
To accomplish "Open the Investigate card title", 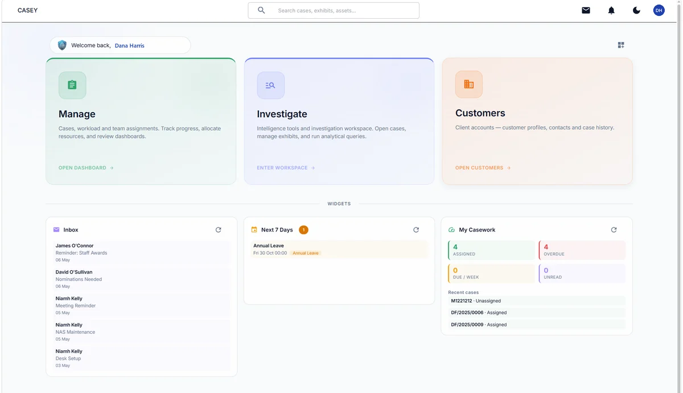I will click(282, 114).
